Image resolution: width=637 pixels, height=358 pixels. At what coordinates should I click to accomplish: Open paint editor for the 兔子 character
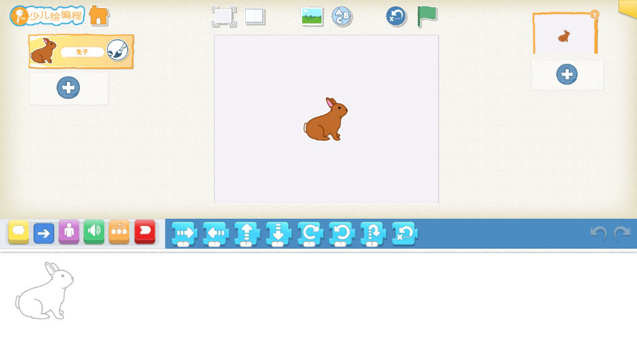(118, 50)
